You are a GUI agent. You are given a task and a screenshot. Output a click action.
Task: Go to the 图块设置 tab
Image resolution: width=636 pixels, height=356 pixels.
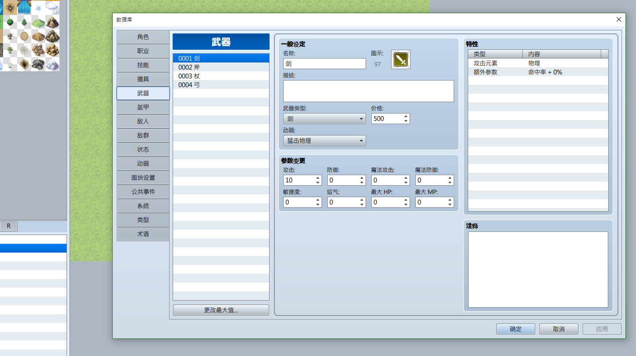(143, 178)
